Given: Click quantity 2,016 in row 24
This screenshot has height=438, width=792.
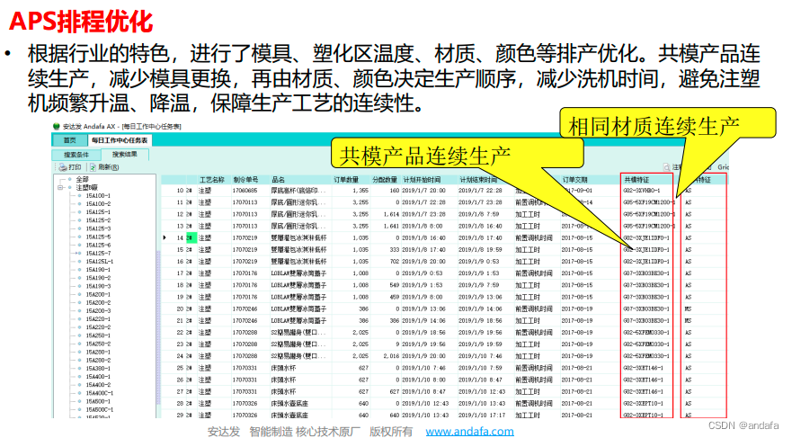Looking at the screenshot, I should click(391, 356).
